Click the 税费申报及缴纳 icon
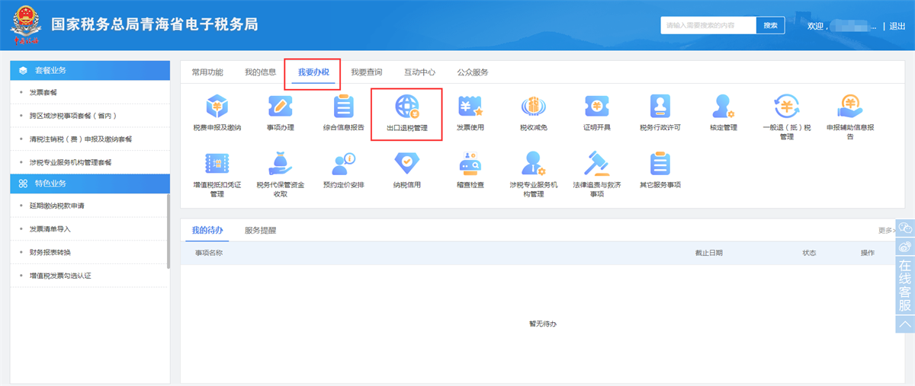Image resolution: width=915 pixels, height=386 pixels. (x=217, y=107)
